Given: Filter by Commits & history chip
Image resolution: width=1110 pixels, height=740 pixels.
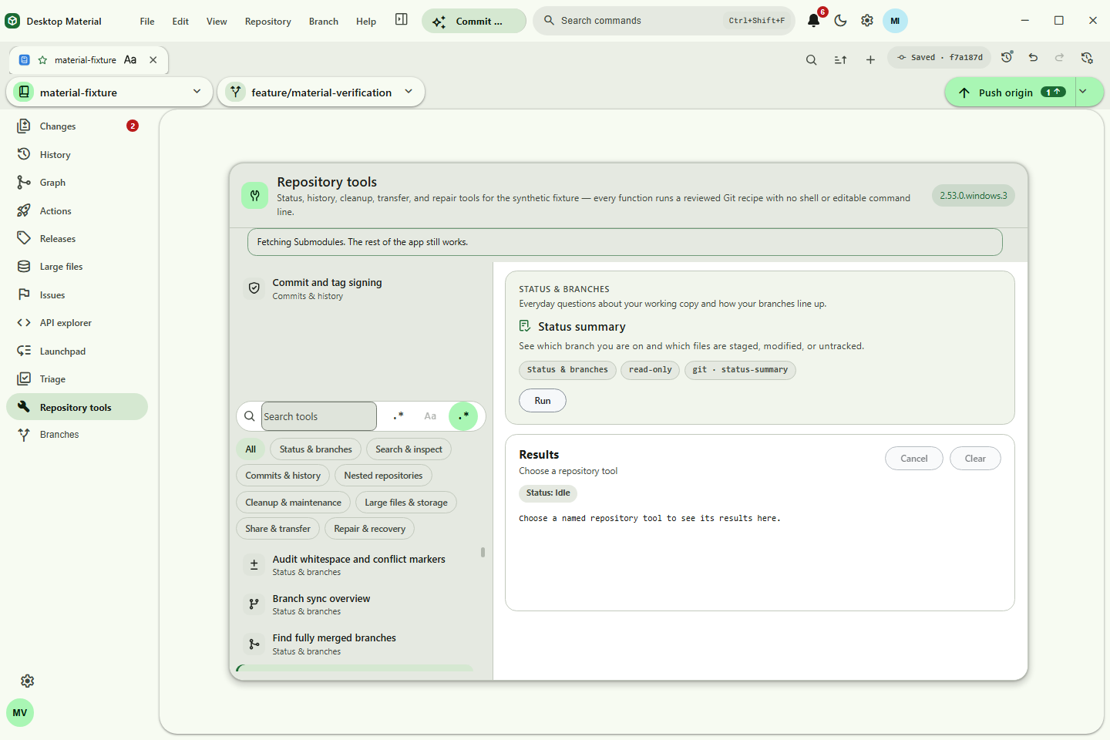Looking at the screenshot, I should pos(283,476).
